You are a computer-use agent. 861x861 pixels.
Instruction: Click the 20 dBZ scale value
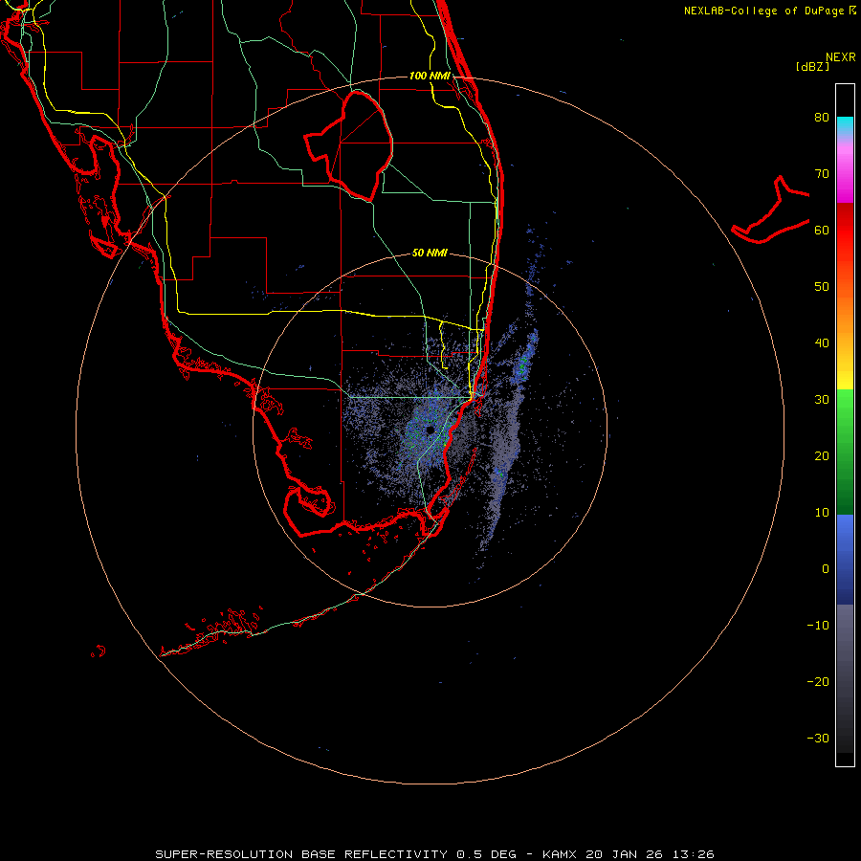point(822,456)
